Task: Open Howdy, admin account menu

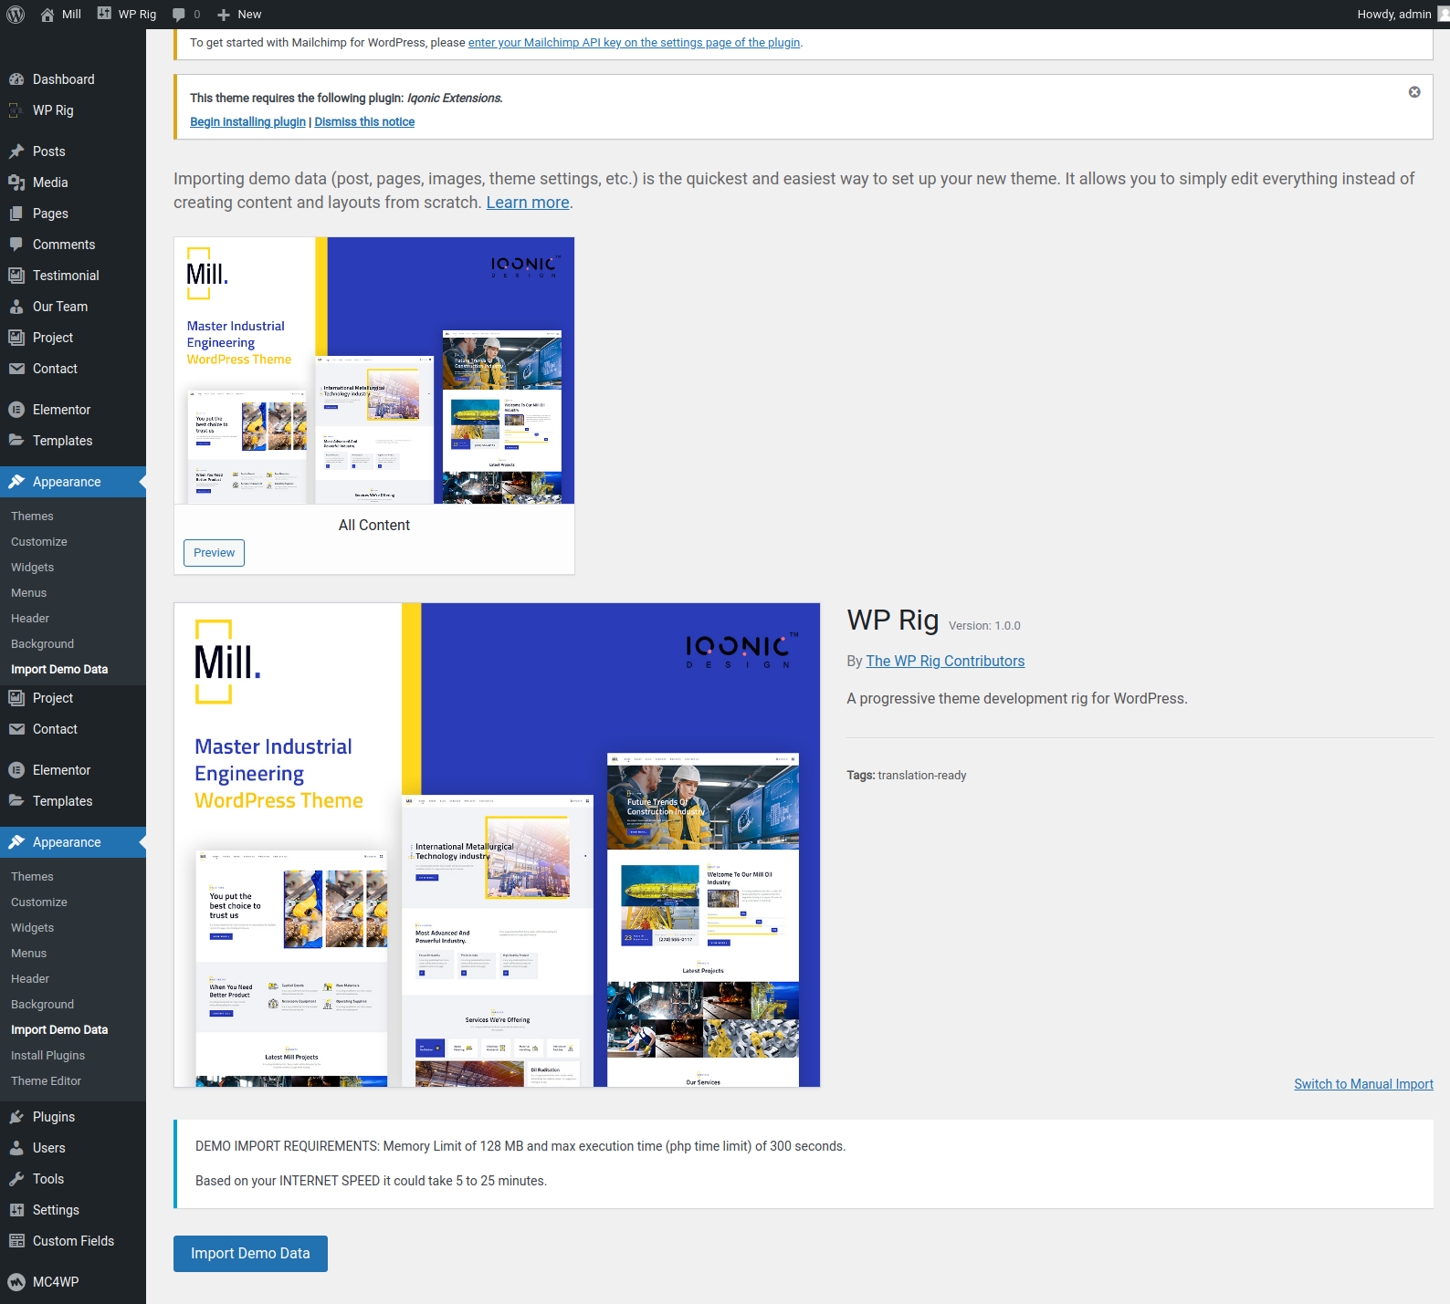Action: coord(1401,15)
